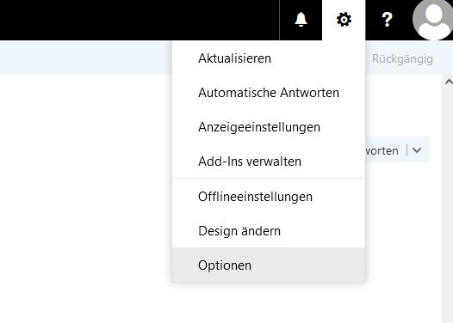
Task: Click the empty white message area
Action: [x=86, y=198]
